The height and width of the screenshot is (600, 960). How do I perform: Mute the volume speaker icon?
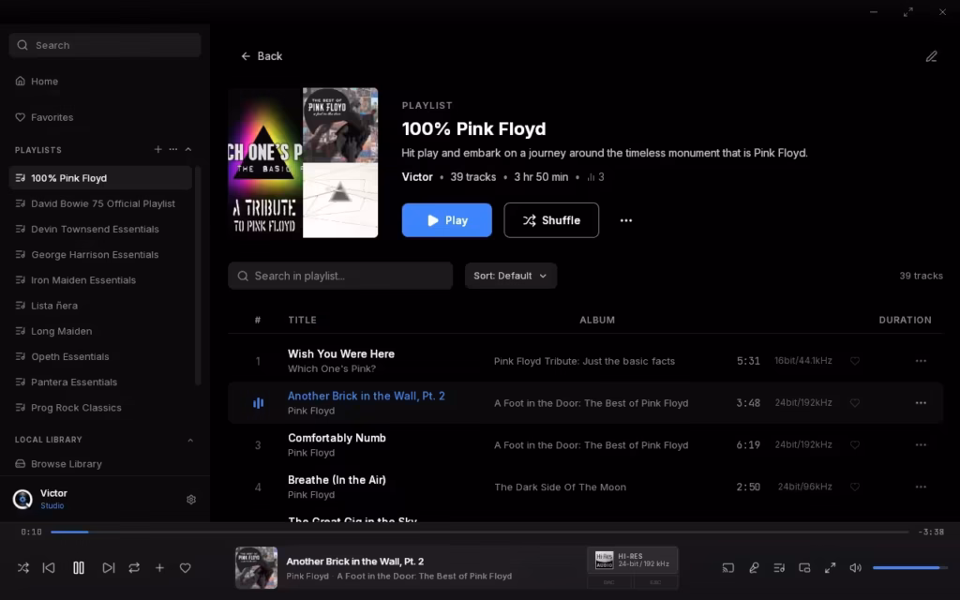point(855,567)
